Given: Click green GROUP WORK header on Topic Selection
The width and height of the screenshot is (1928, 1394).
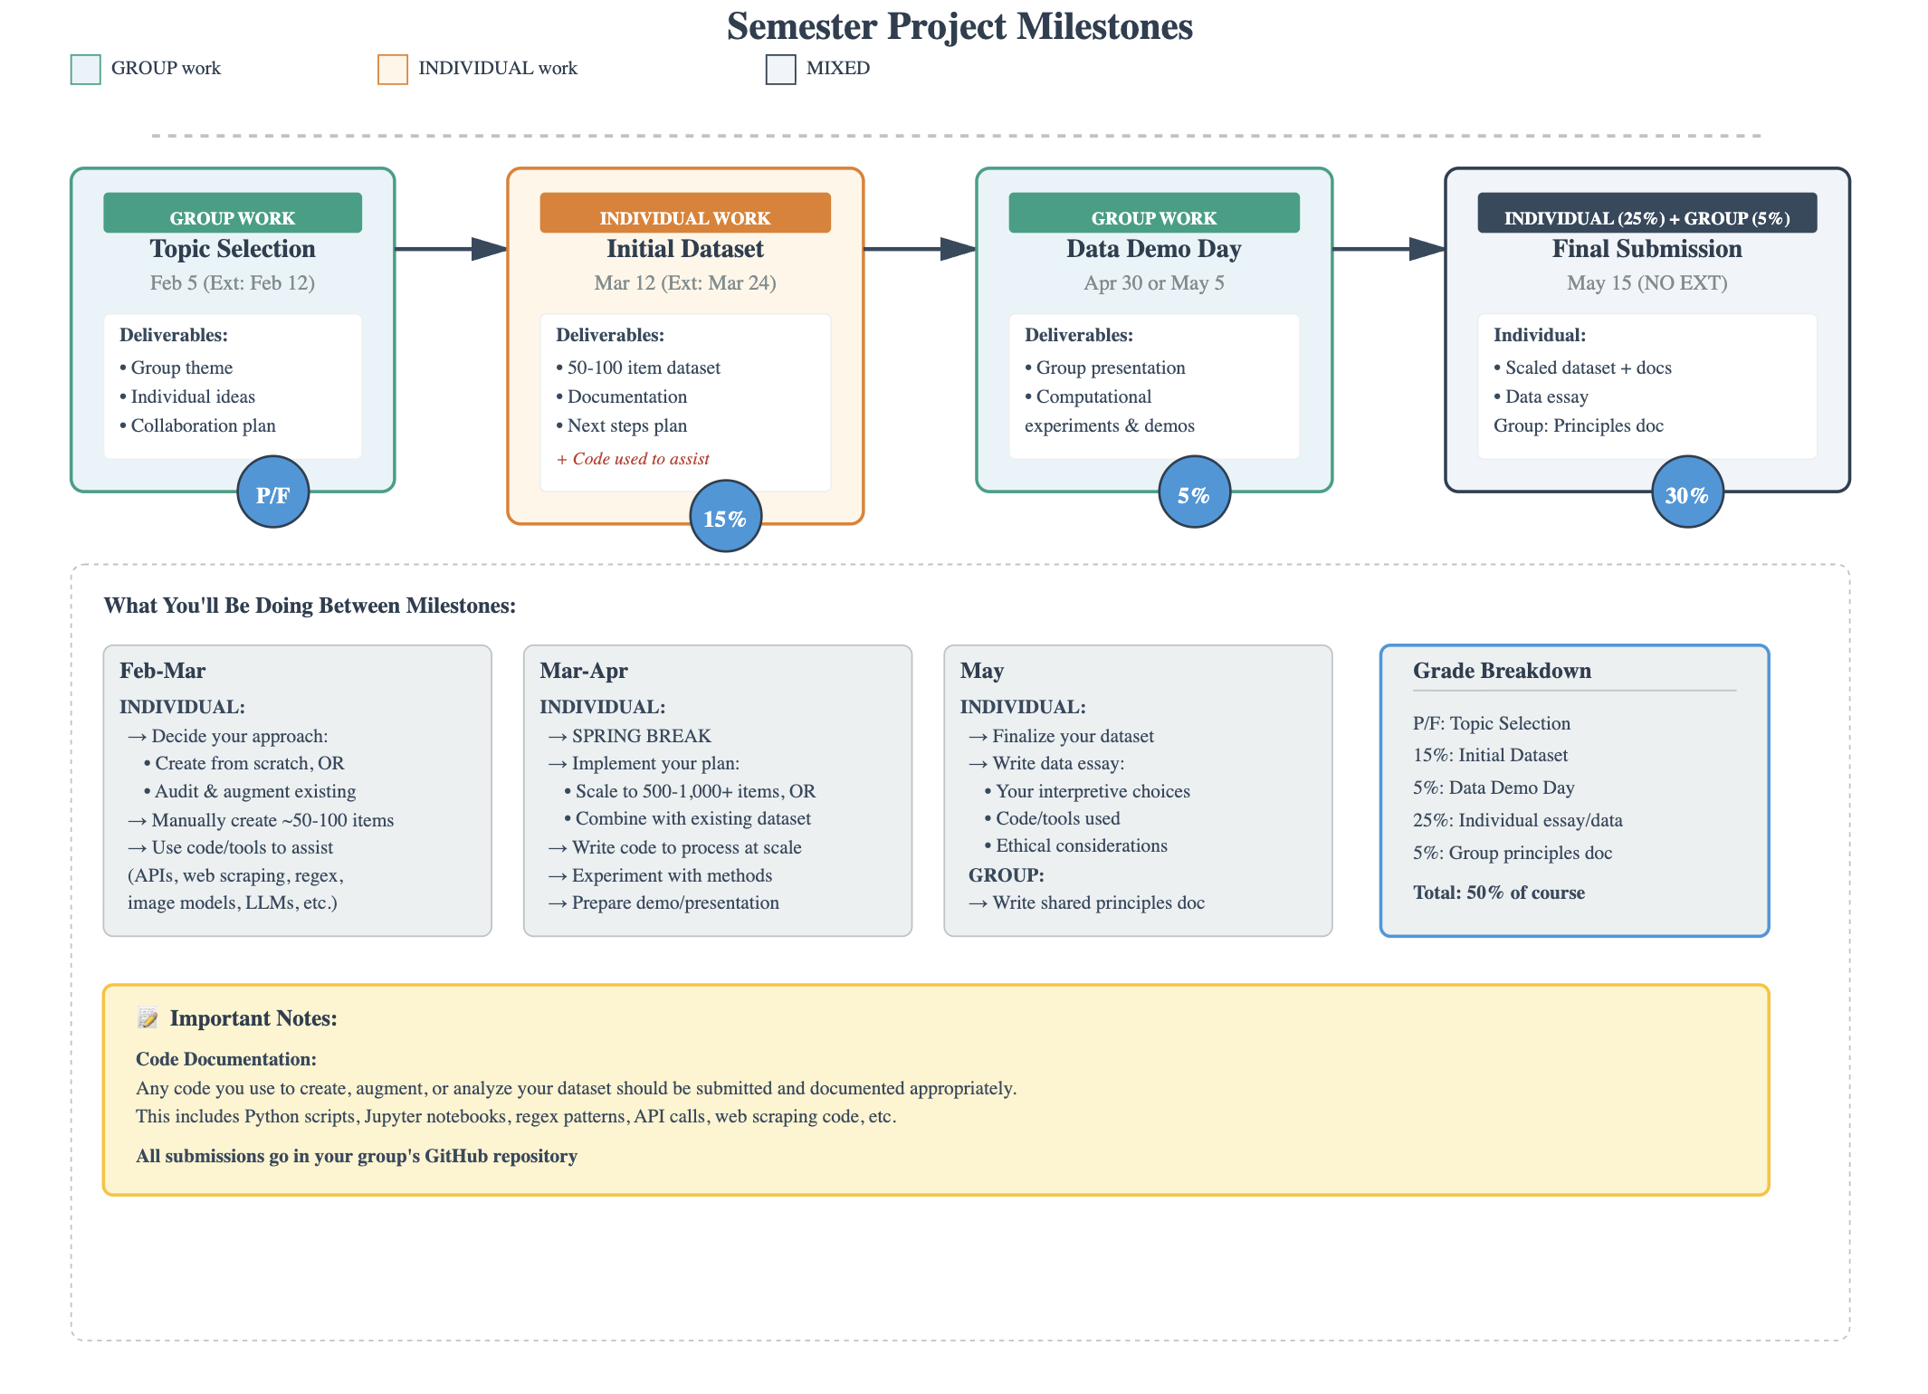Looking at the screenshot, I should (x=233, y=214).
